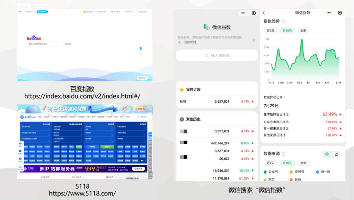The height and width of the screenshot is (200, 354).
Task: Expand 升级专业版 dropdown in Baidu Index
Action: click(x=103, y=12)
